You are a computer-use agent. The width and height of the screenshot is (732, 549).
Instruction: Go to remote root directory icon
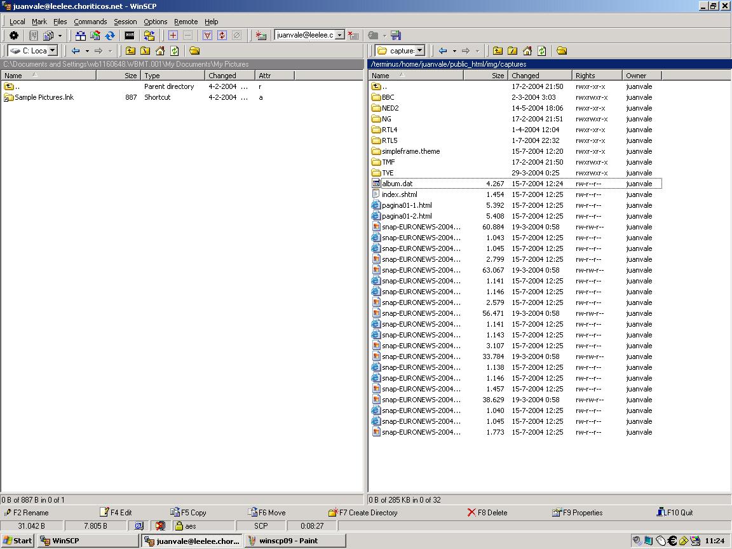[x=513, y=51]
